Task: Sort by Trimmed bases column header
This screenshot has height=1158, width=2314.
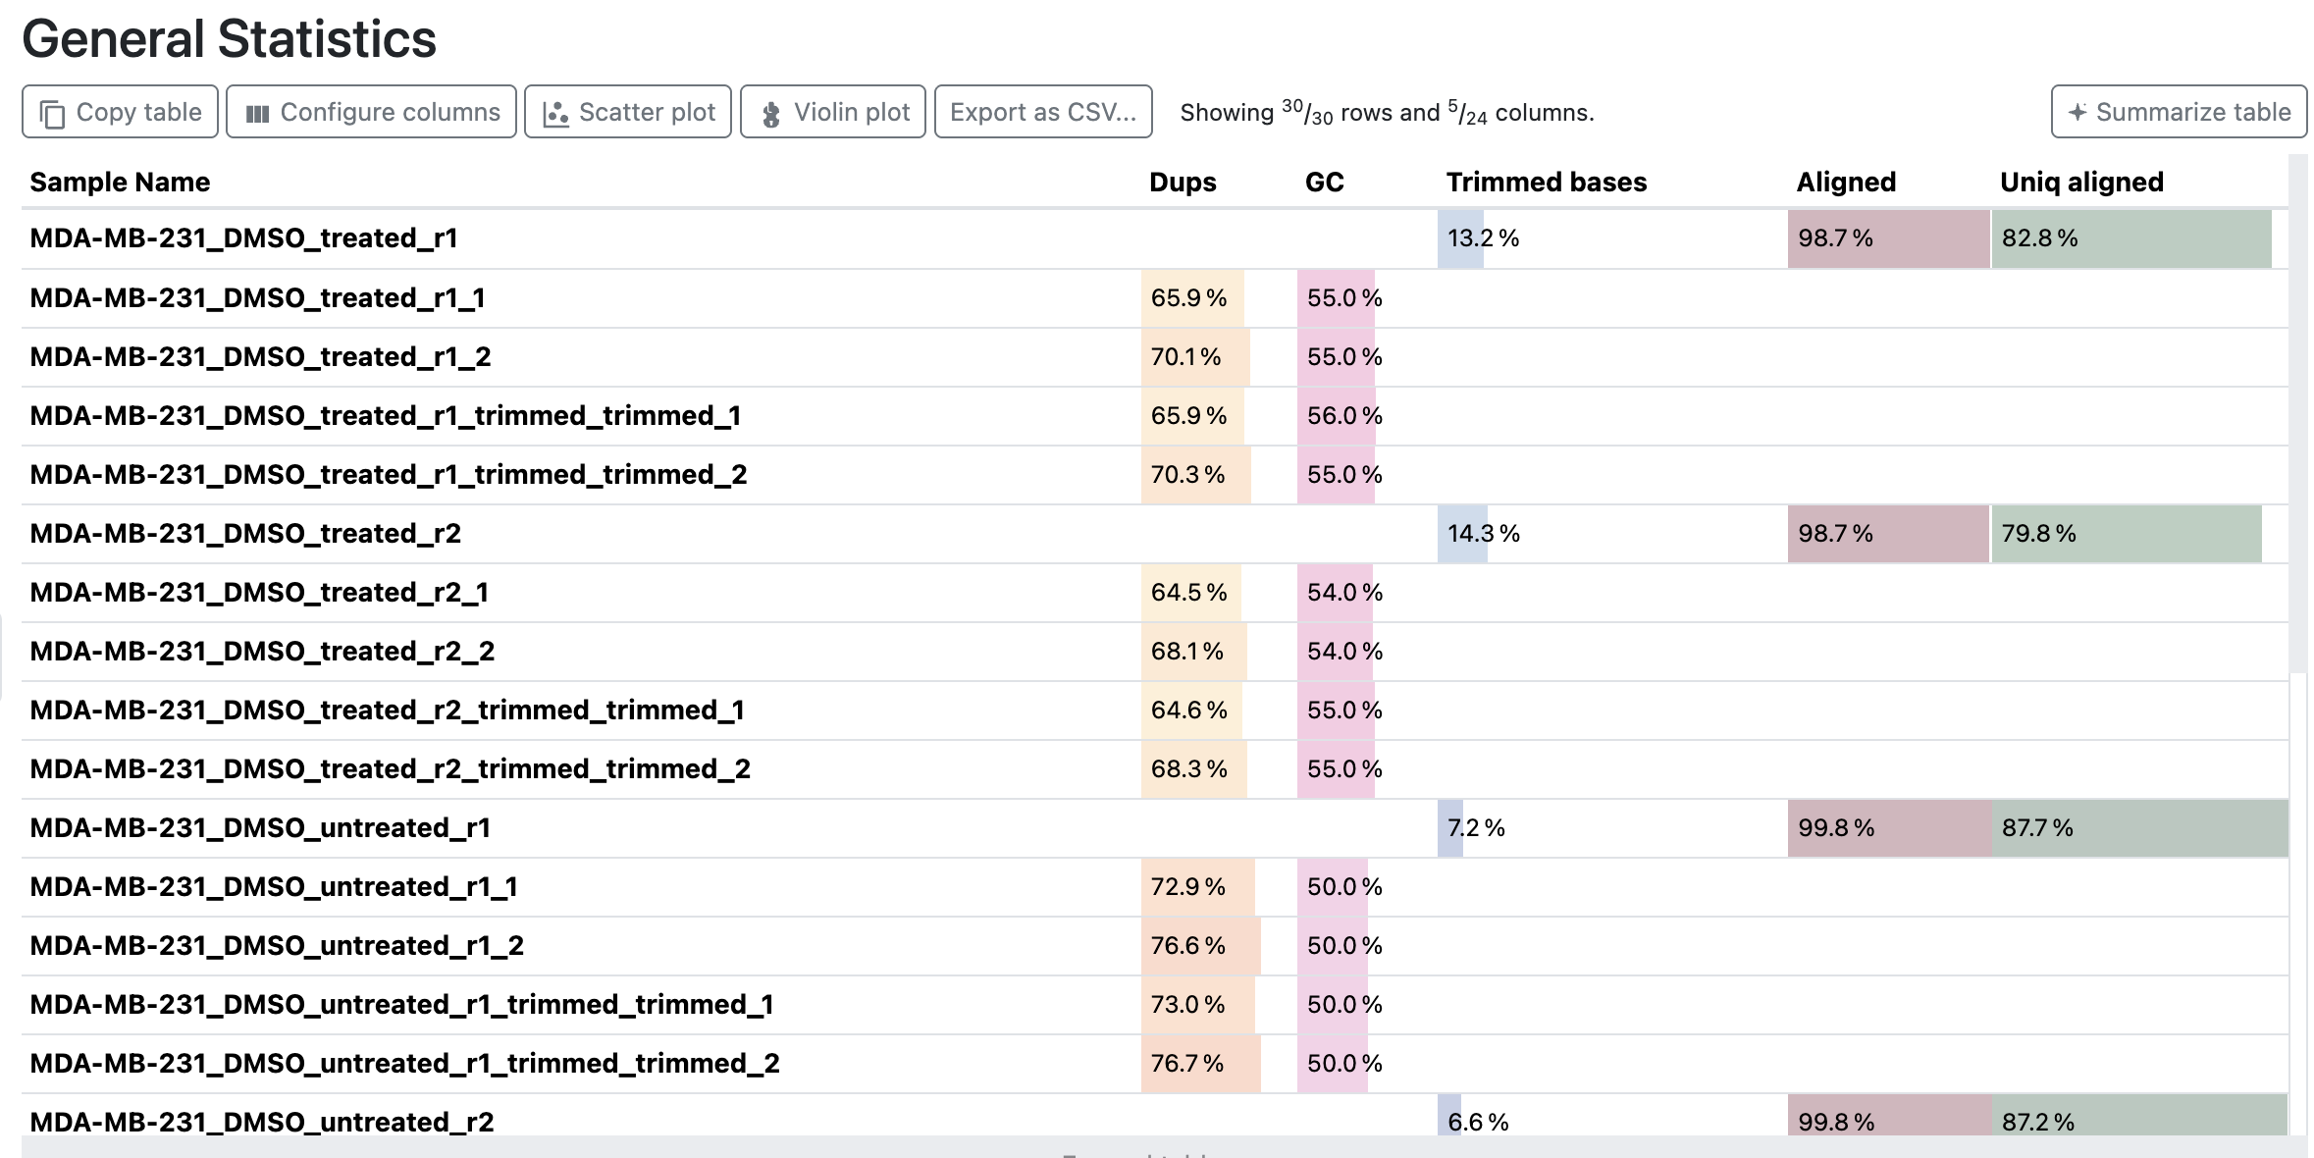Action: 1547,182
